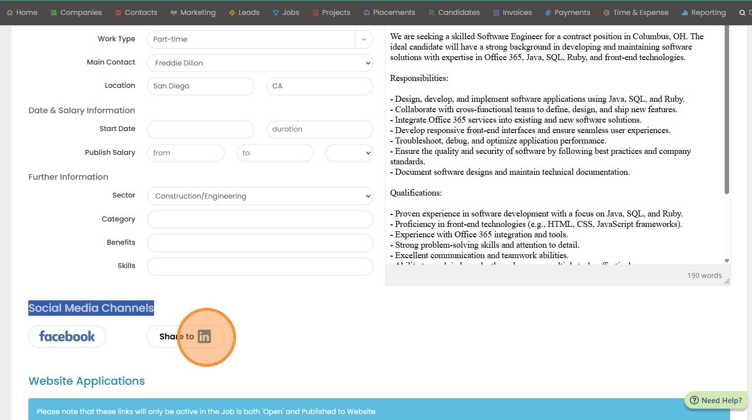Click the Publish Salary to field
This screenshot has width=752, height=420.
pos(275,153)
